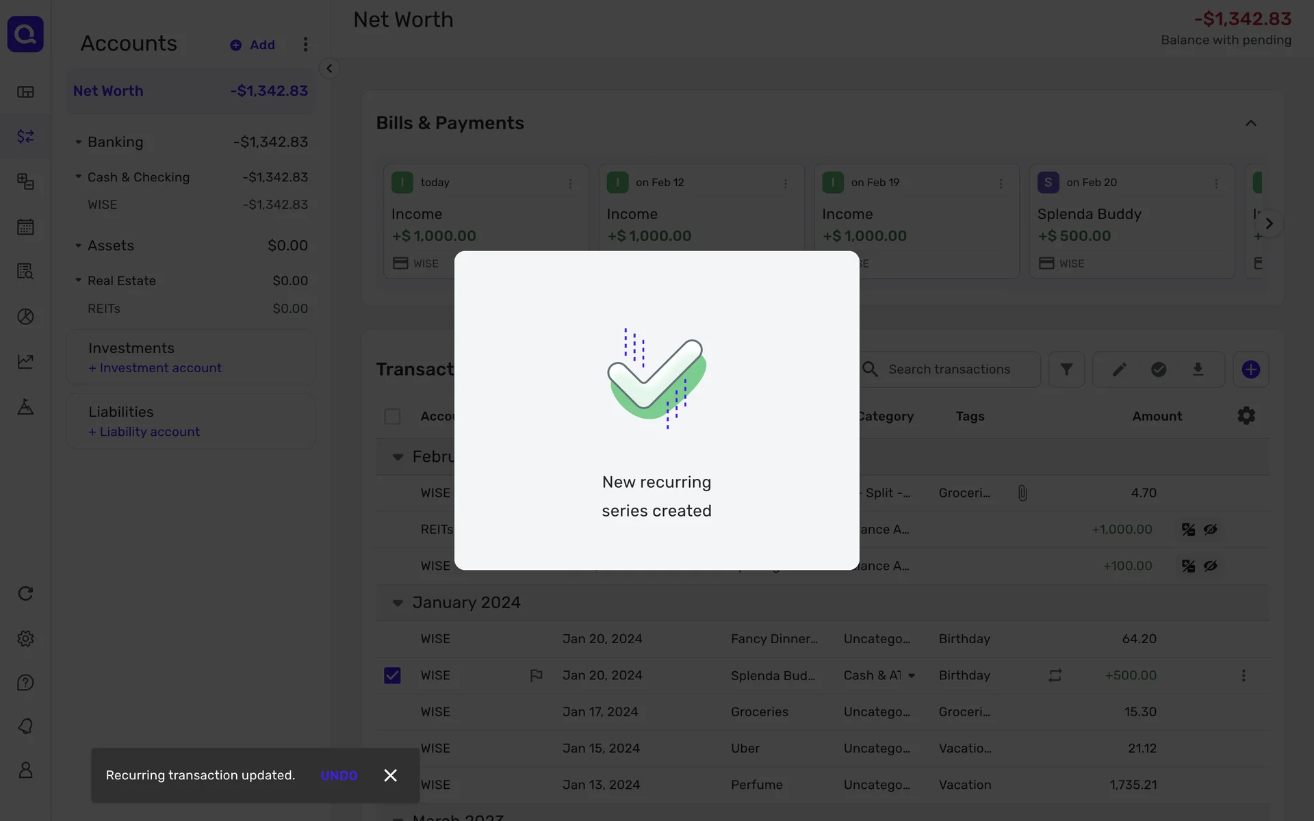Click UNDO in the notification toast
Screen dimensions: 1314x821
pyautogui.click(x=339, y=775)
